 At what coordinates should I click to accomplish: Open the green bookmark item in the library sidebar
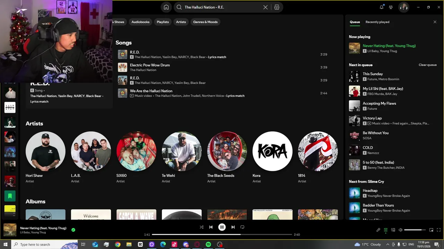pyautogui.click(x=10, y=196)
